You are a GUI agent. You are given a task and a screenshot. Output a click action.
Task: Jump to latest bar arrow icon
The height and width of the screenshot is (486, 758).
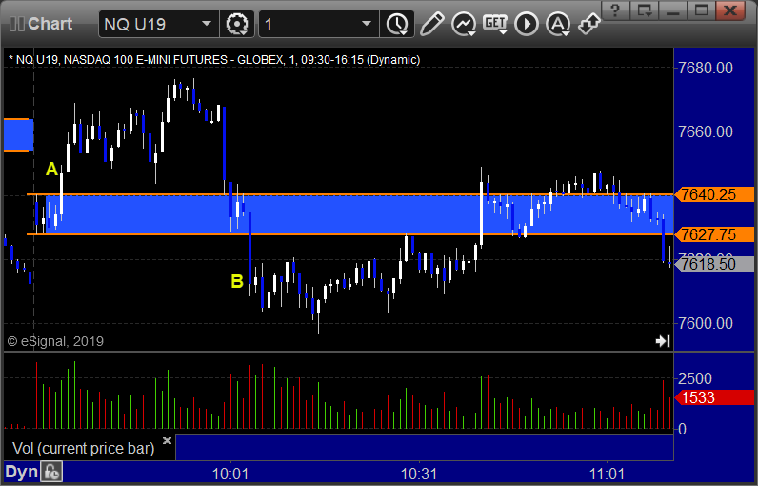click(x=663, y=341)
